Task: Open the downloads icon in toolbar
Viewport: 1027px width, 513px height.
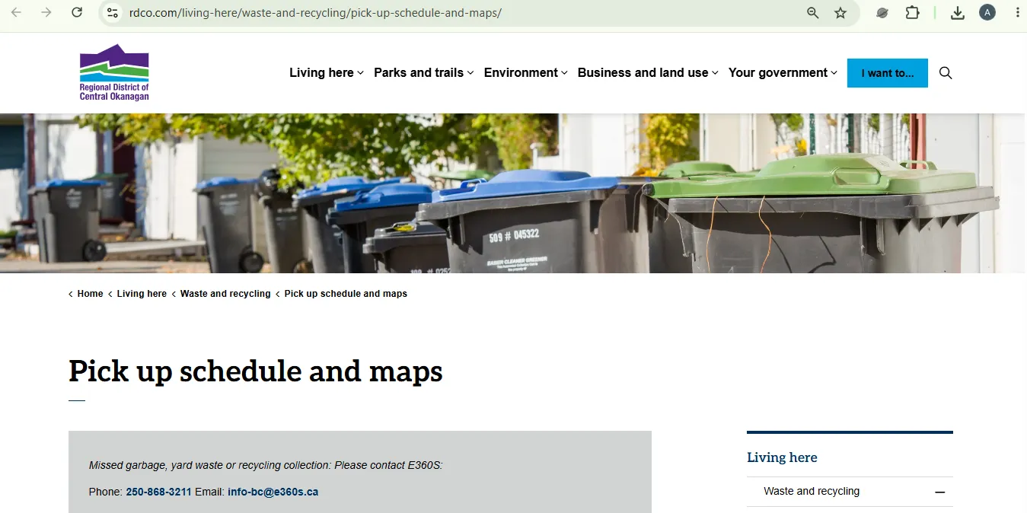Action: tap(958, 13)
